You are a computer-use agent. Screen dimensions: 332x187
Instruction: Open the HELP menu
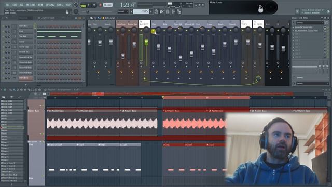[x=68, y=5]
